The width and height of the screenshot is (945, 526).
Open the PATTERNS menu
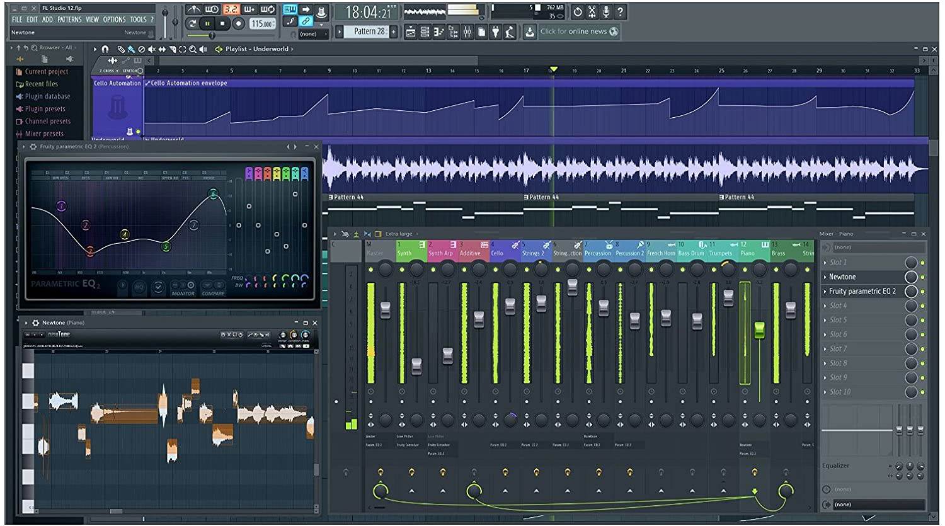[69, 20]
